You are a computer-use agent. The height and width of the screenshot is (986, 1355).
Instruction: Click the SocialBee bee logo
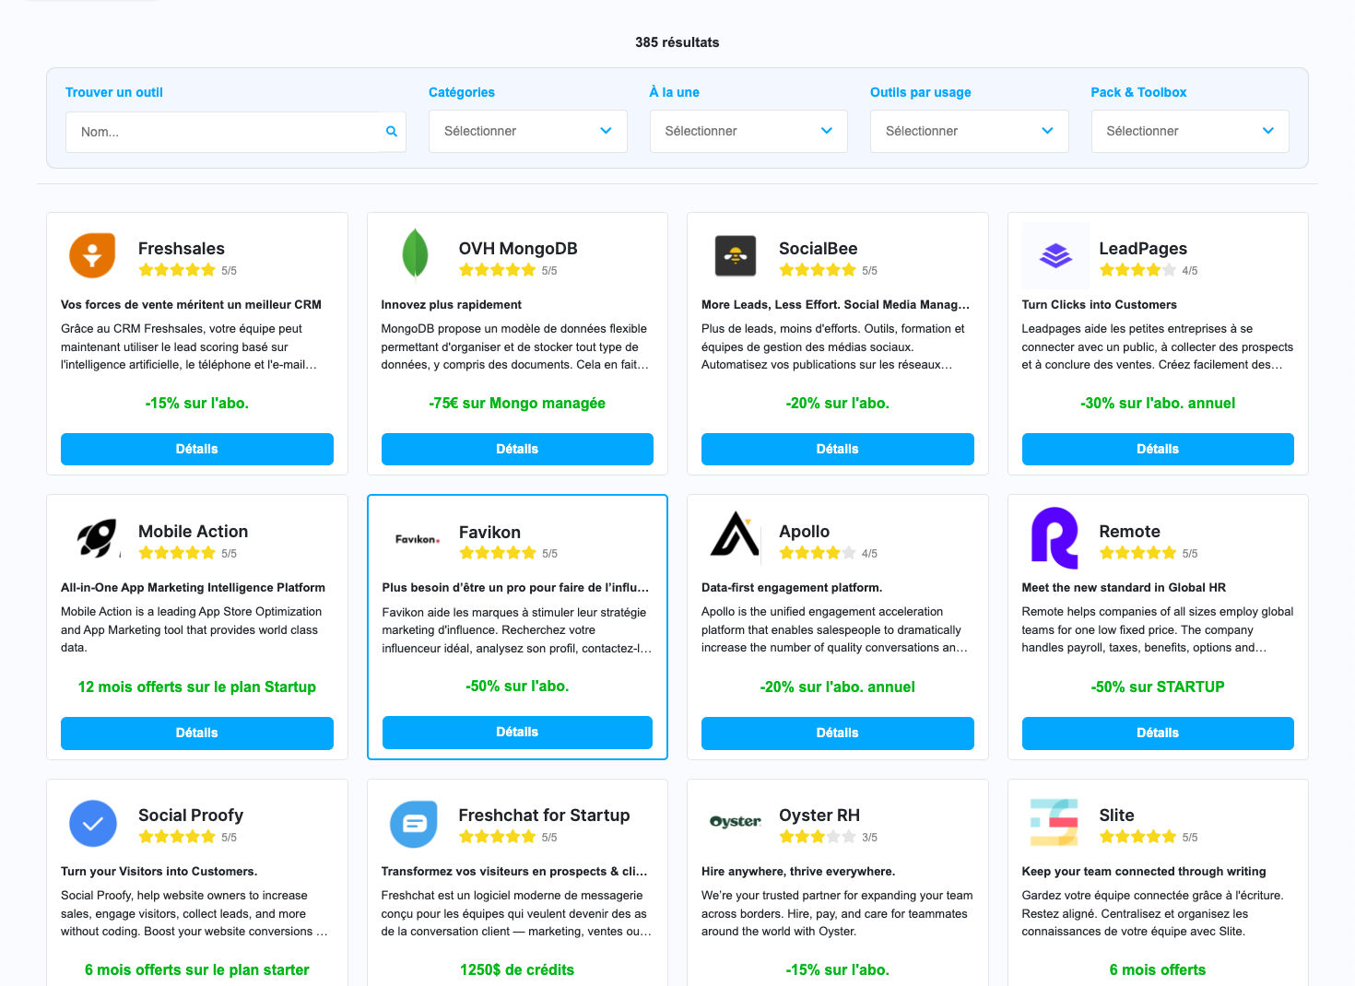[x=735, y=256]
